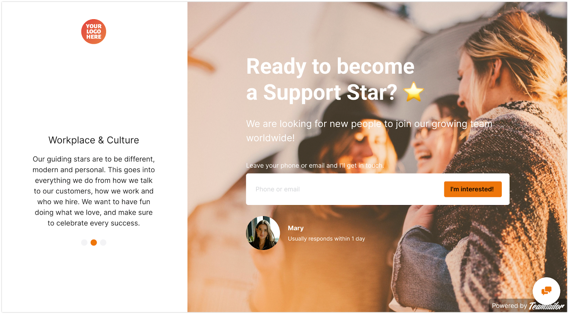Click the 'looking for new people' subheading

point(369,131)
